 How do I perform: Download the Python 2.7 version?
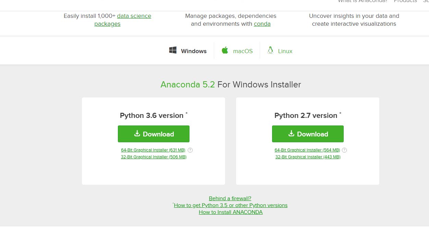pyautogui.click(x=308, y=134)
